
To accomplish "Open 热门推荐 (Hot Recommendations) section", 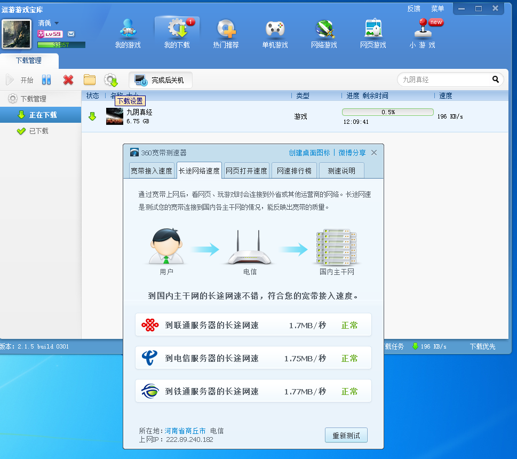I will coord(226,34).
